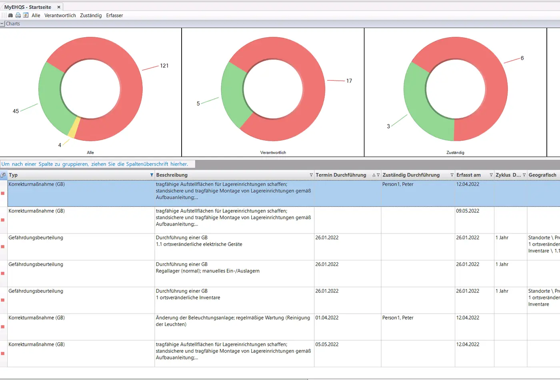
Task: Choose Alle in the toolbar
Action: click(36, 15)
